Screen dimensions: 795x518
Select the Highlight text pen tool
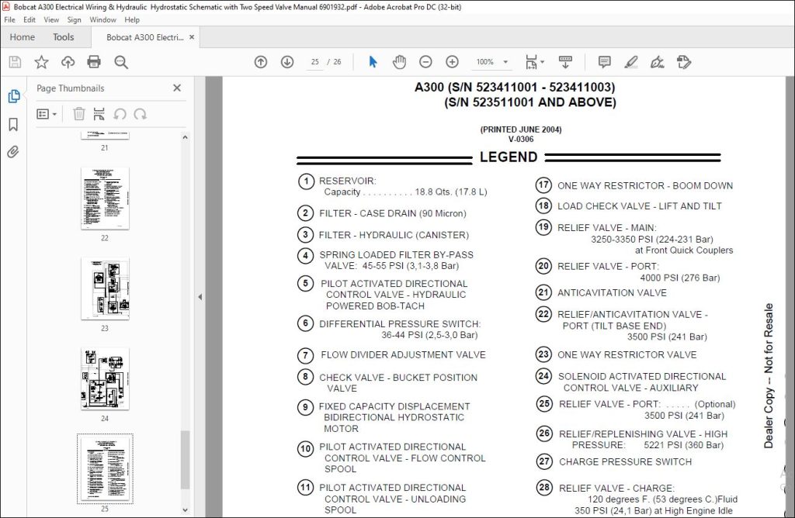[630, 62]
